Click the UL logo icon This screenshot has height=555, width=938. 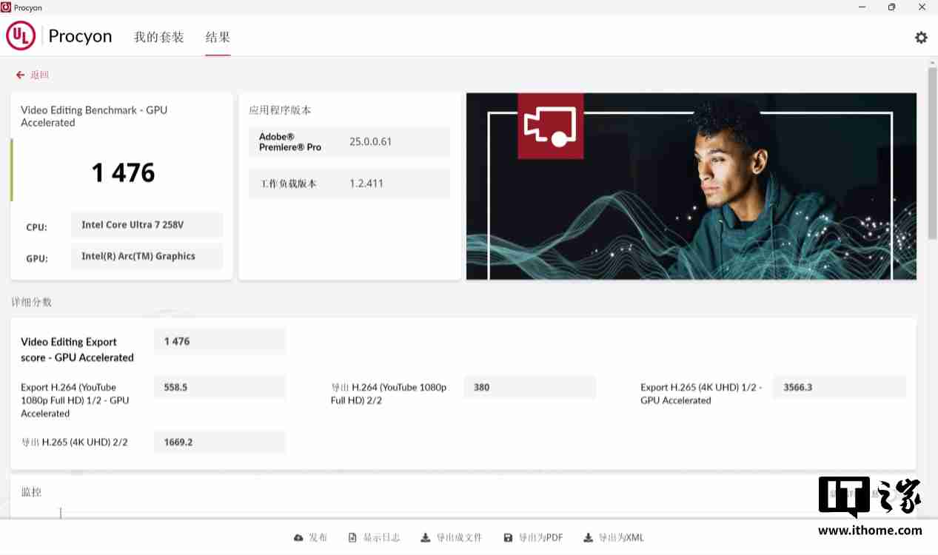coord(21,35)
